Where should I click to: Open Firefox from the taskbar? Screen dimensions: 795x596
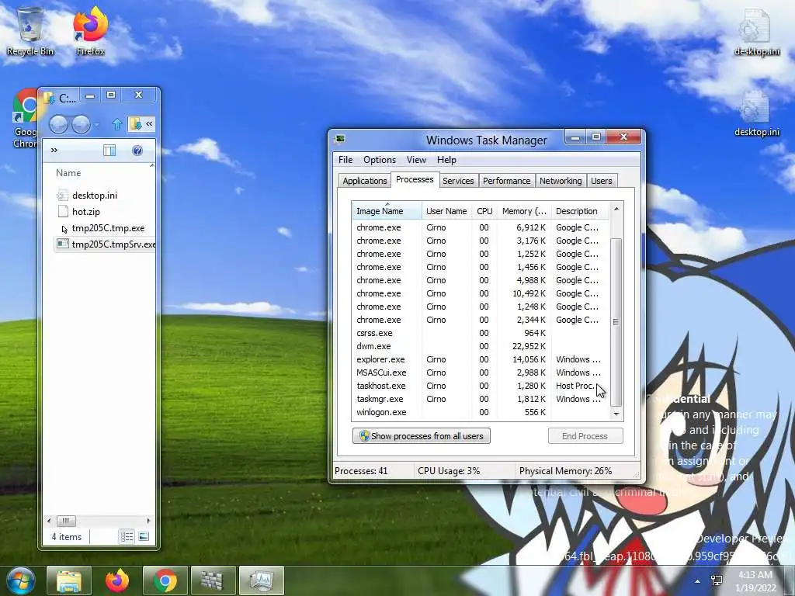(x=117, y=580)
